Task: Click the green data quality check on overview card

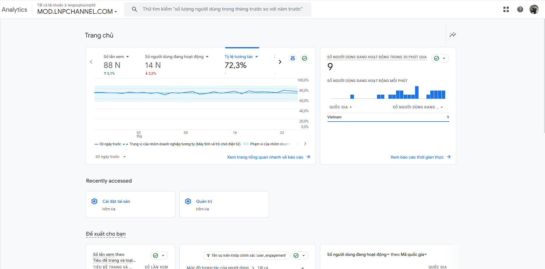Action: (304, 58)
